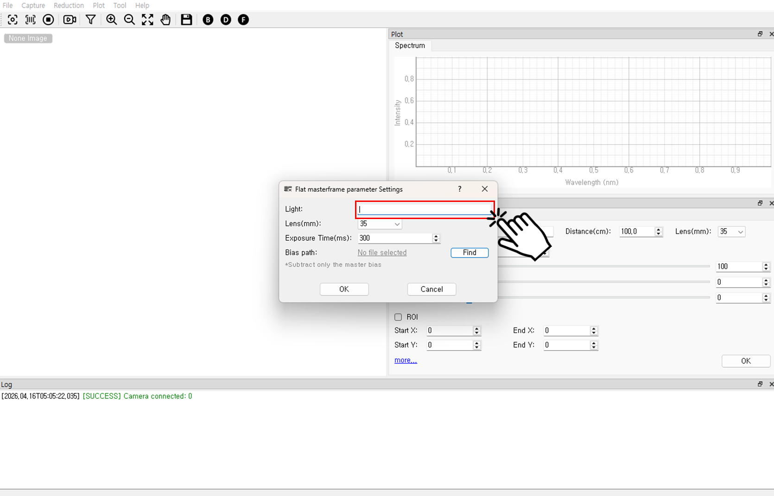Fit image to full view

click(147, 19)
